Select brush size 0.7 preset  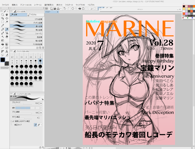12,56
